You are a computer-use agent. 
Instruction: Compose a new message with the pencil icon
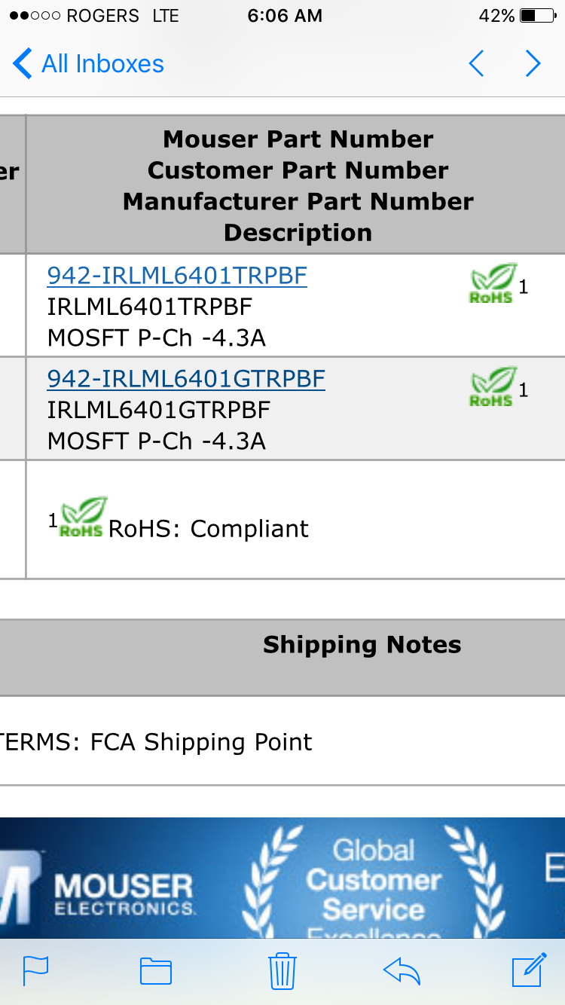pyautogui.click(x=529, y=970)
